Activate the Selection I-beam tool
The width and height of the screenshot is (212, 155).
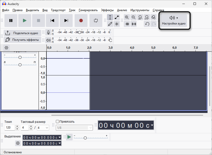[110, 17]
